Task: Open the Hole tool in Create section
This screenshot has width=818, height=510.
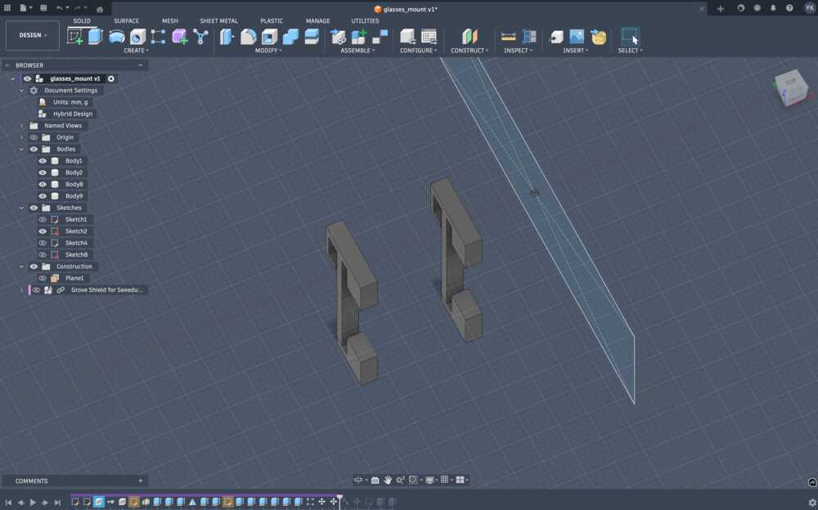Action: (137, 37)
